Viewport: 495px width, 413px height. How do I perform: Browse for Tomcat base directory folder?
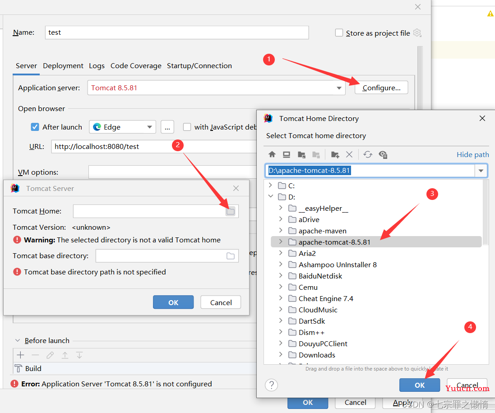(231, 256)
